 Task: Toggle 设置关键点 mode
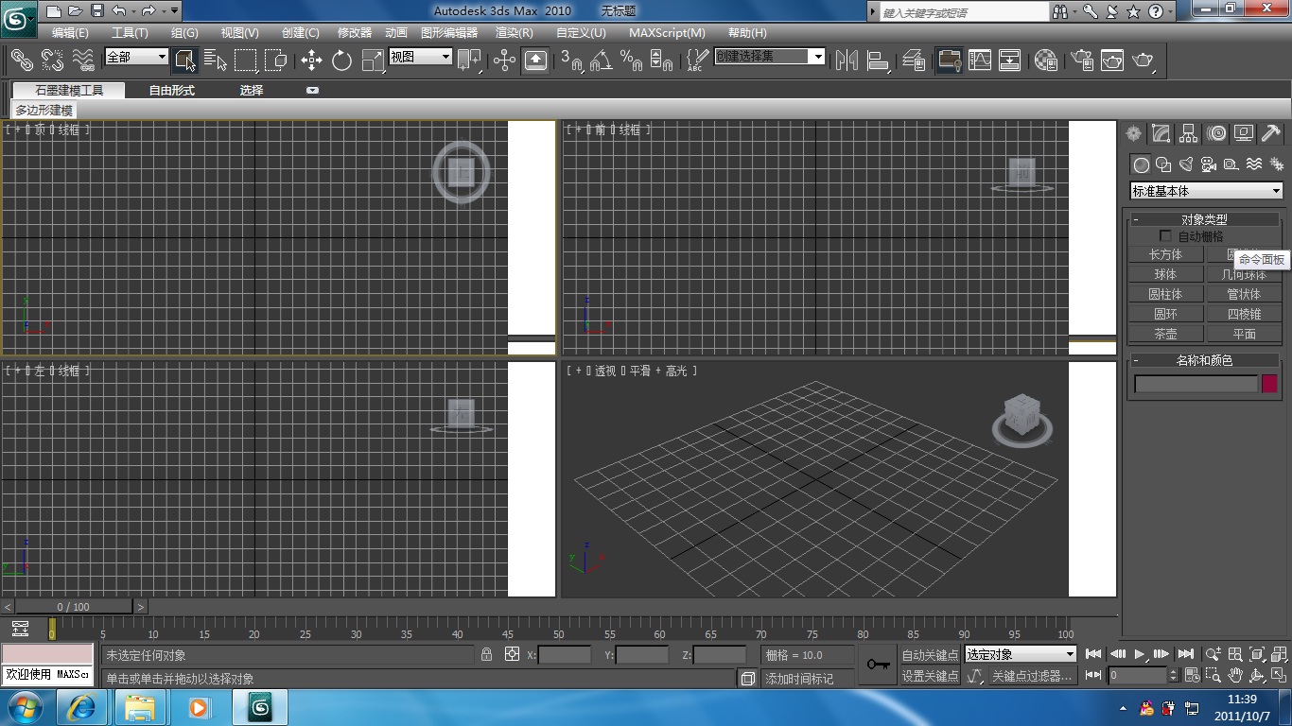pyautogui.click(x=929, y=675)
